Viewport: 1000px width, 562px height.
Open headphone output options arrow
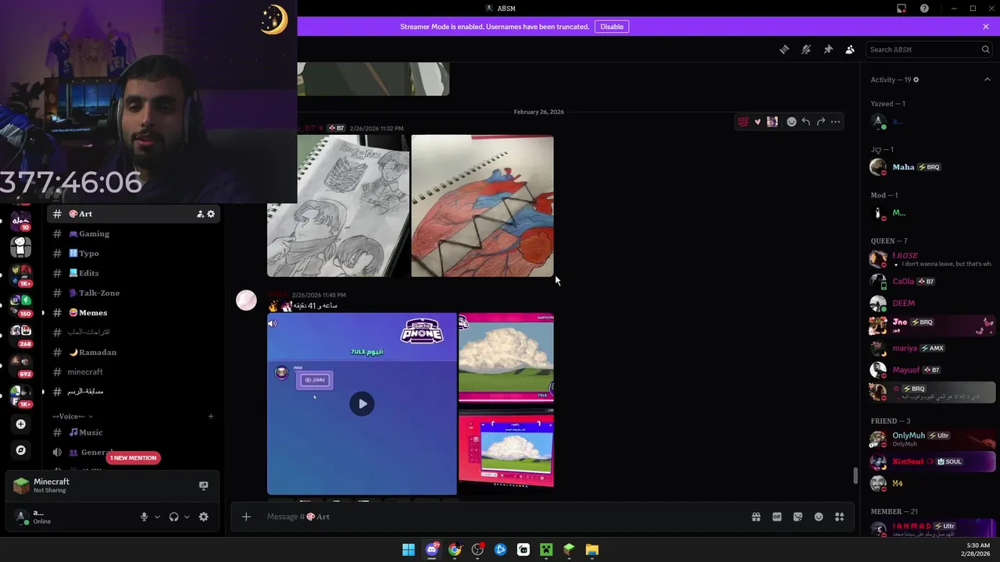point(187,517)
